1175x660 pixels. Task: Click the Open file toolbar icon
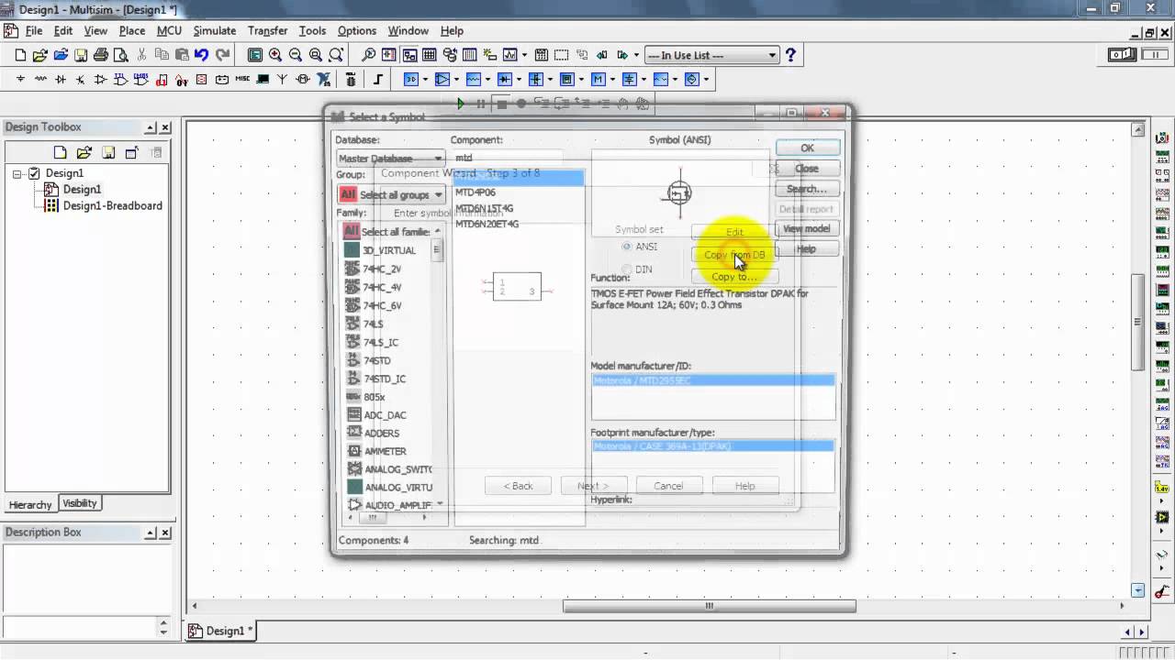(40, 55)
